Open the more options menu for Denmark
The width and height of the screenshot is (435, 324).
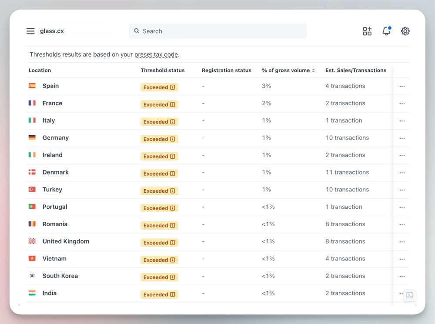(402, 173)
